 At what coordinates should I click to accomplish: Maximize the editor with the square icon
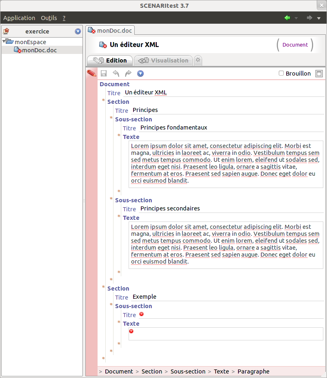[x=319, y=74]
